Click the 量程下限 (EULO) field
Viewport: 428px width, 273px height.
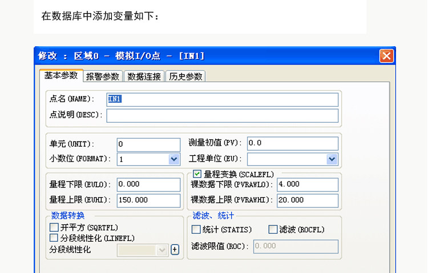point(149,184)
